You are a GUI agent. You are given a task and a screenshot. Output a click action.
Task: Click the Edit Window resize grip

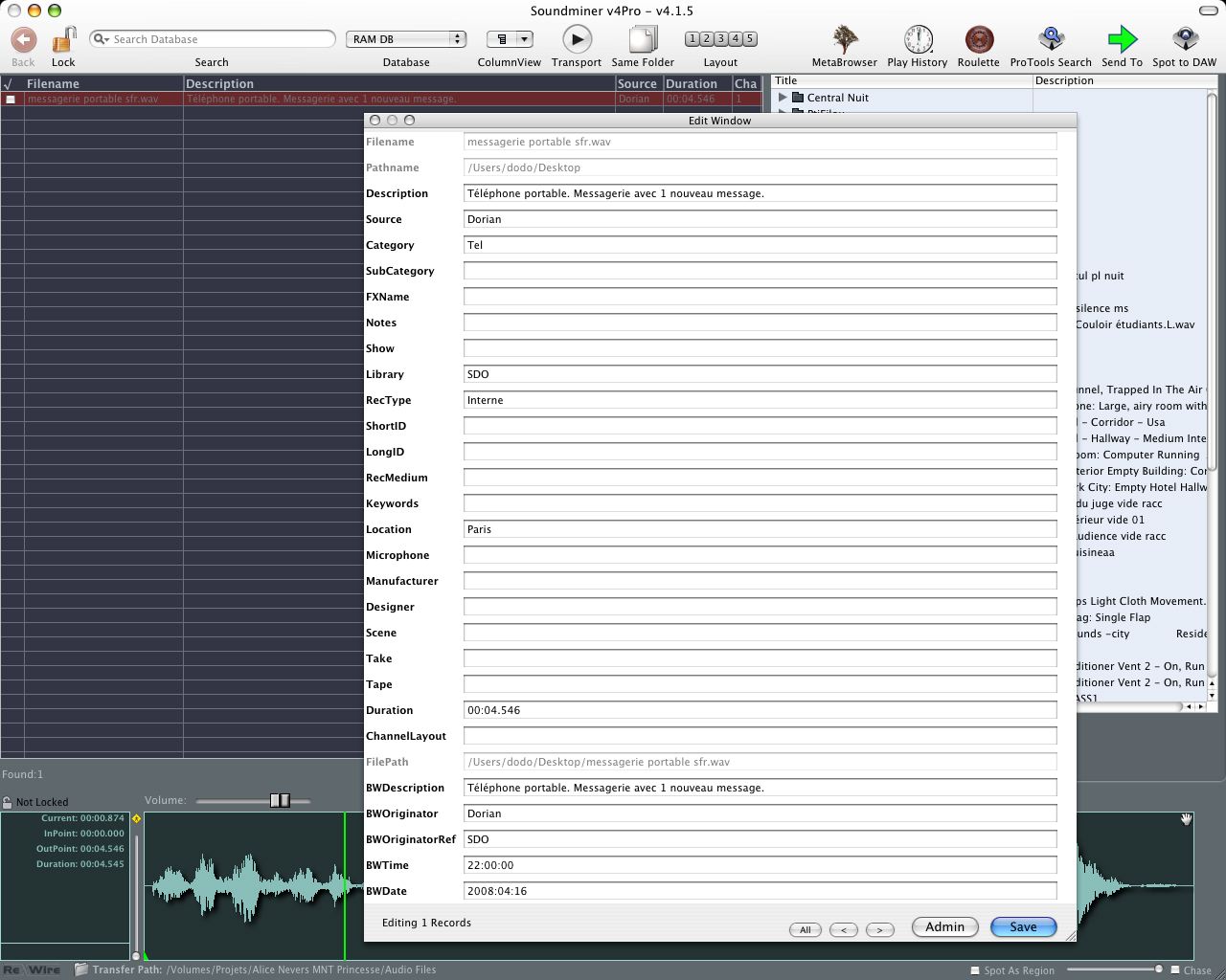[x=1069, y=934]
